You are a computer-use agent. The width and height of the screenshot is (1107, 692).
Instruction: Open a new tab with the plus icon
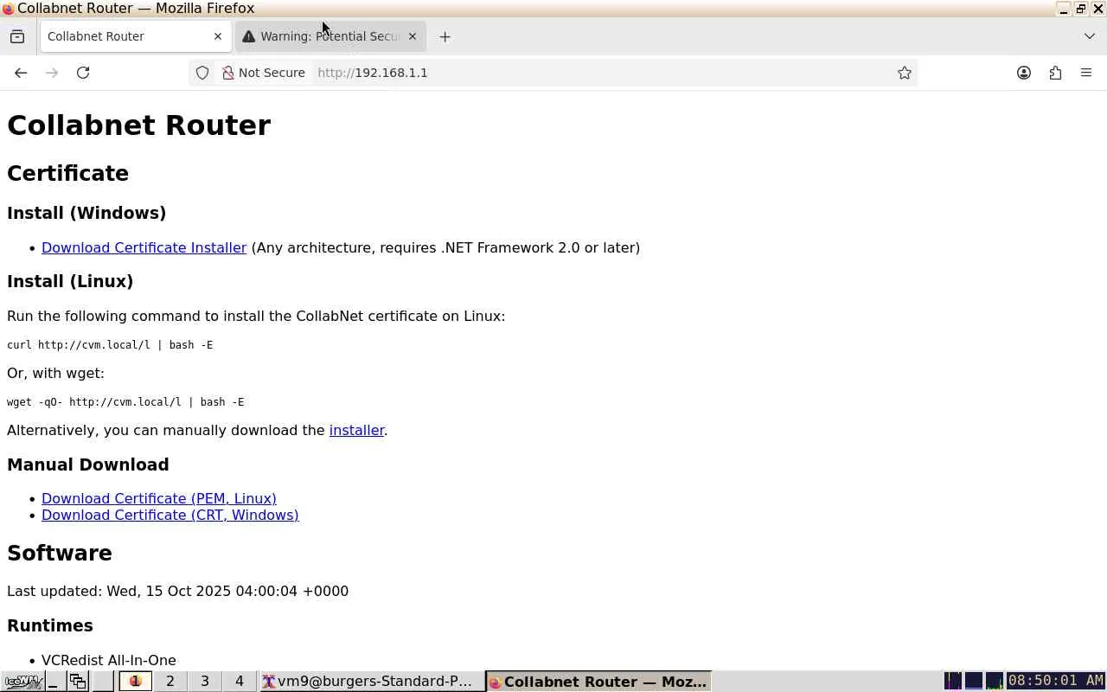coord(445,36)
